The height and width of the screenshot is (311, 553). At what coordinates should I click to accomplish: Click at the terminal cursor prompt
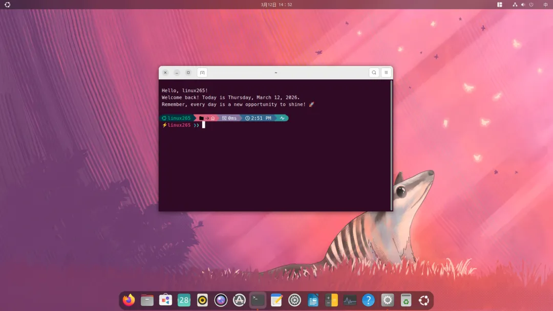point(203,125)
